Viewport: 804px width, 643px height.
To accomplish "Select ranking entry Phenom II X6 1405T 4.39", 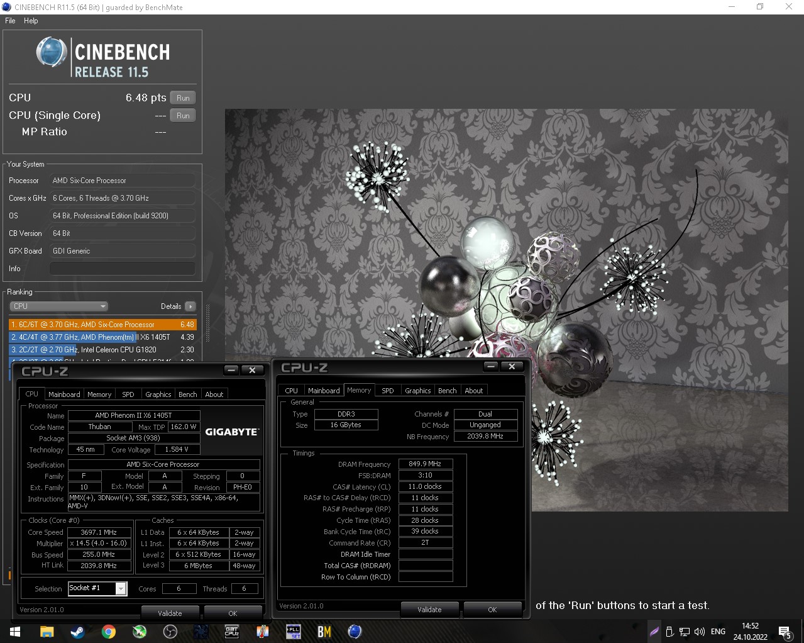I will point(102,337).
